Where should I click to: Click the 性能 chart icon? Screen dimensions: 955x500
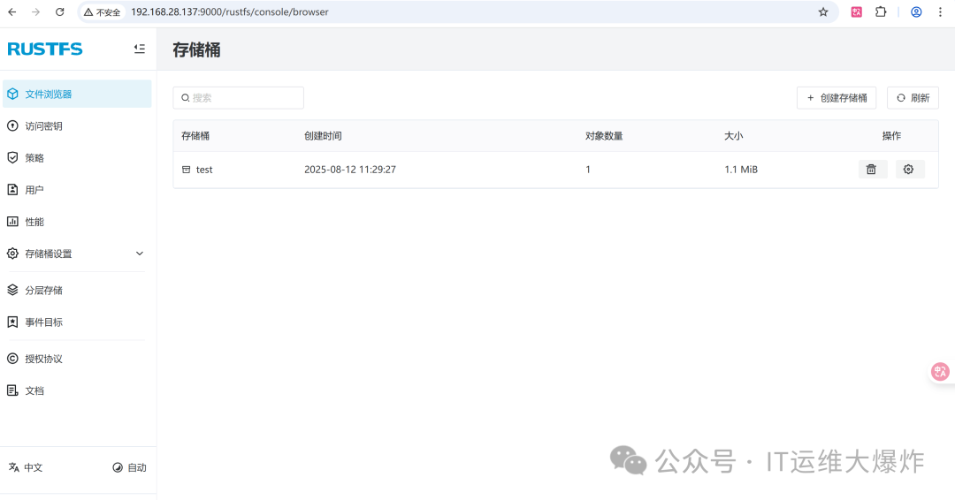coord(12,222)
